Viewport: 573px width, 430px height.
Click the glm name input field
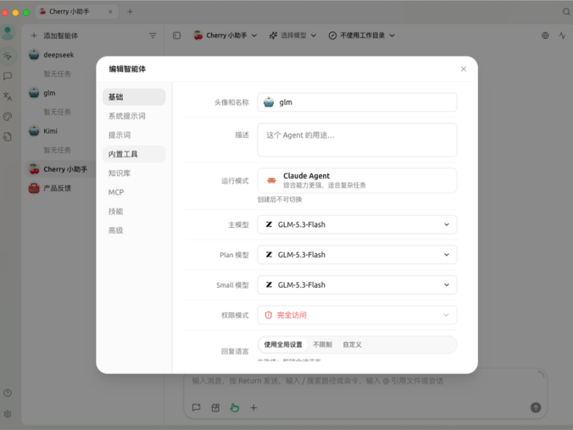pos(357,102)
